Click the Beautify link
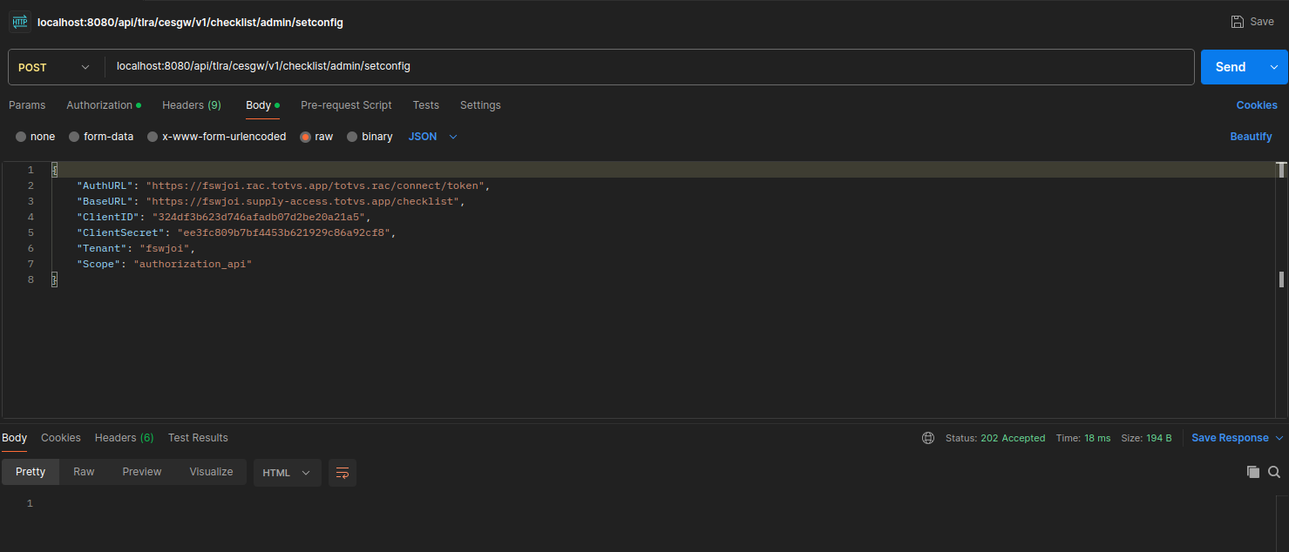This screenshot has height=552, width=1289. (x=1251, y=137)
